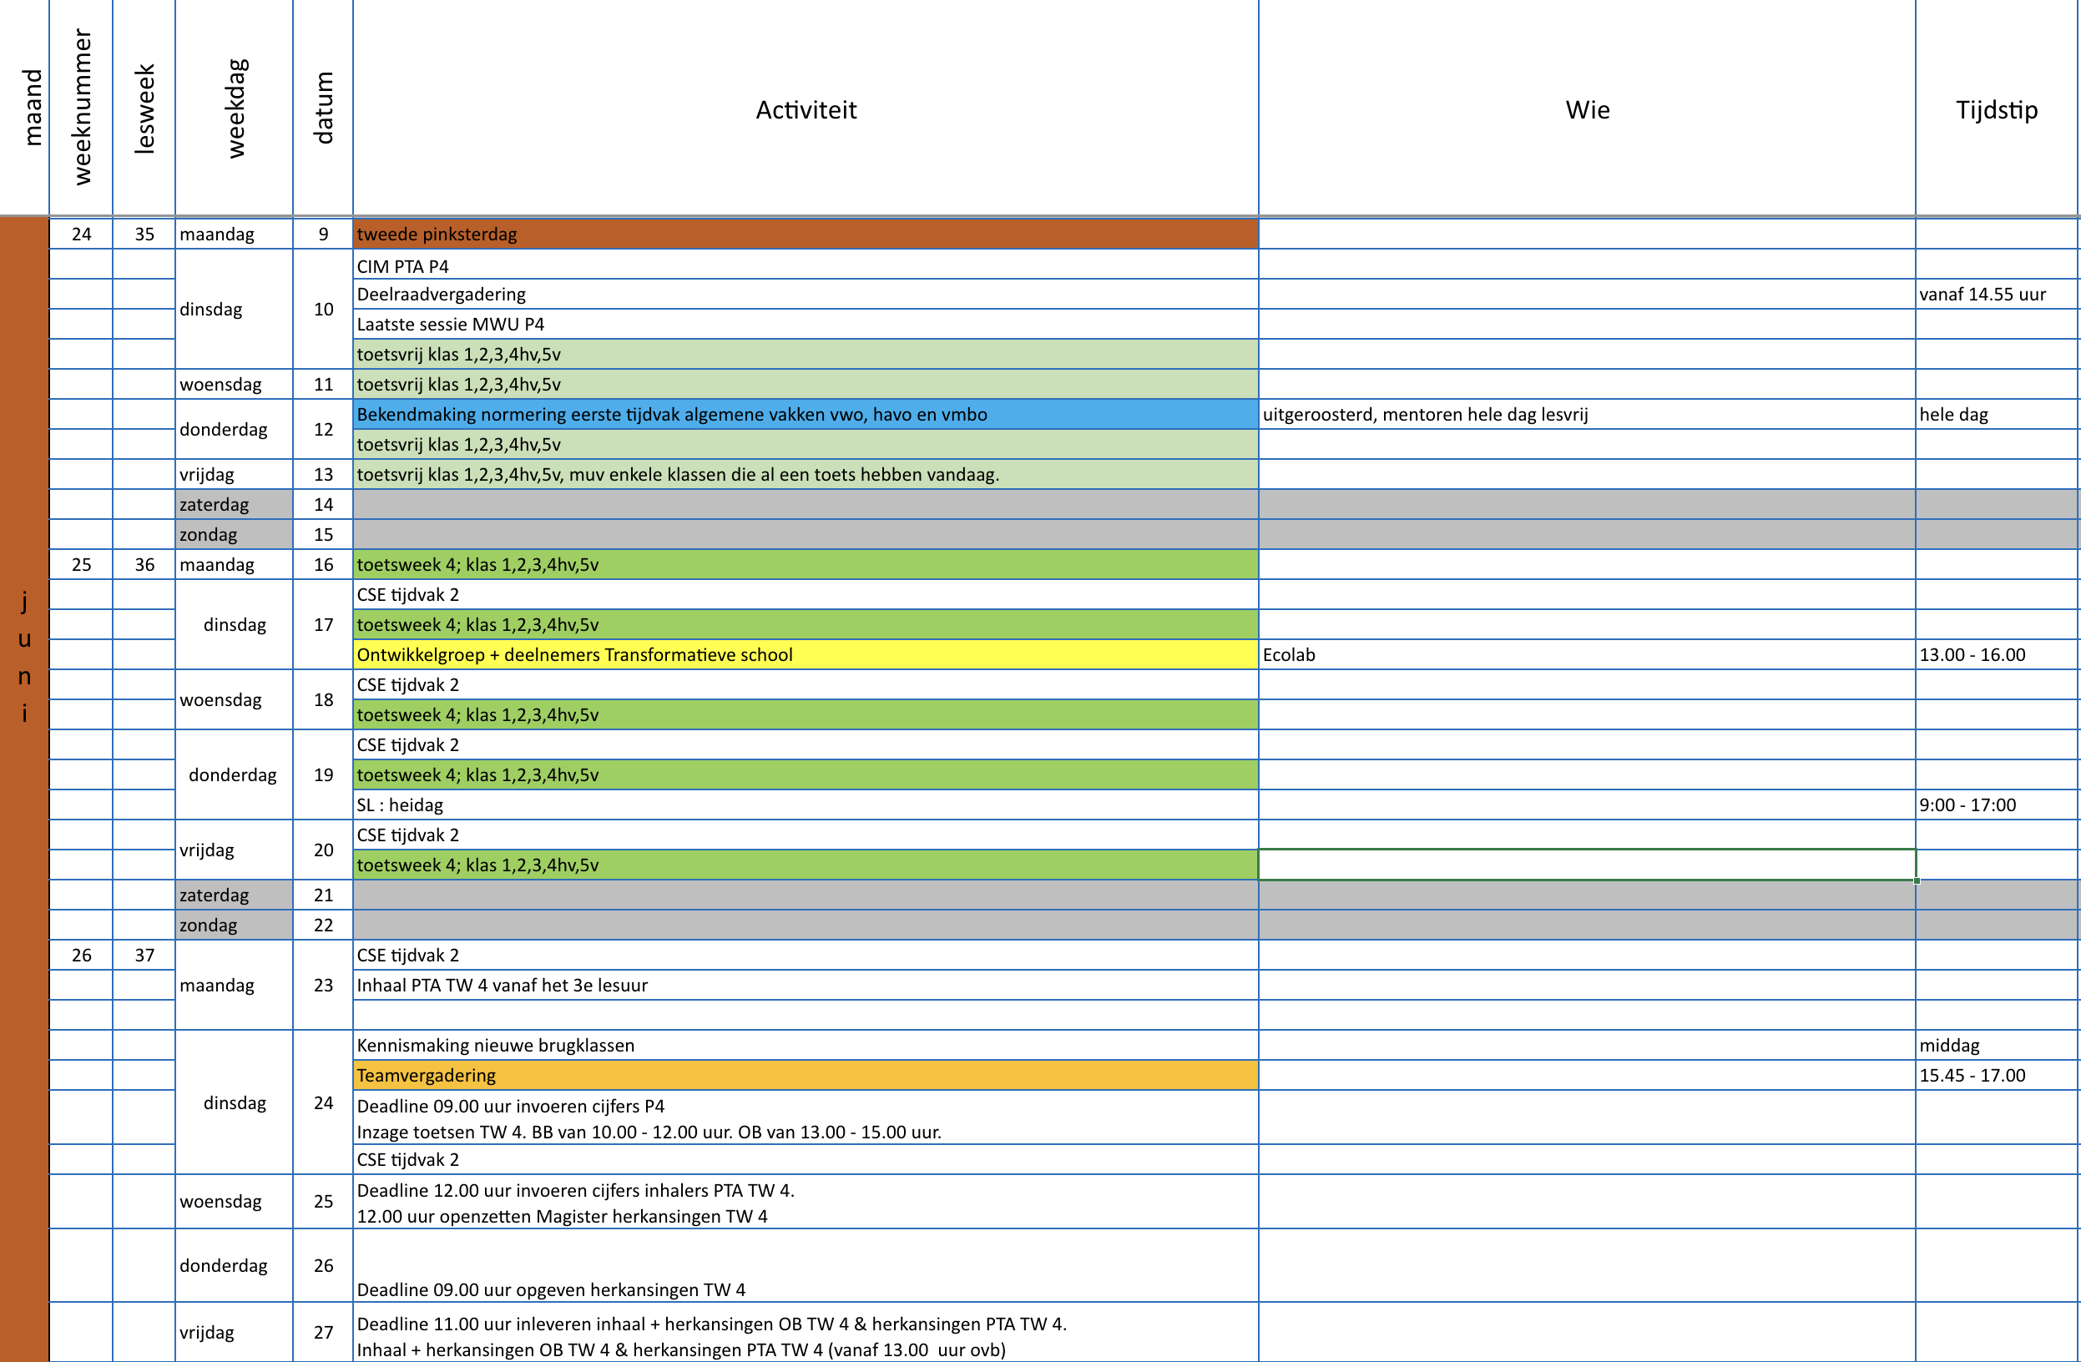Screen dimensions: 2081x1362
Task: Click weeknummer cell '25'
Action: click(x=81, y=565)
